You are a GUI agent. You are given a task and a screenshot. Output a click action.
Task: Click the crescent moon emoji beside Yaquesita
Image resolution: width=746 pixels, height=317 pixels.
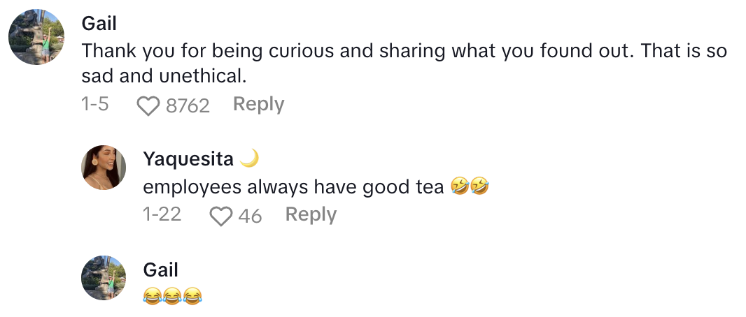pos(249,159)
